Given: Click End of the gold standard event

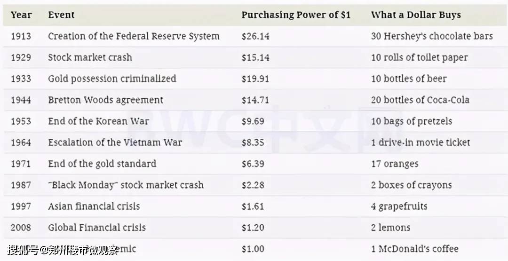Looking at the screenshot, I should [x=102, y=164].
